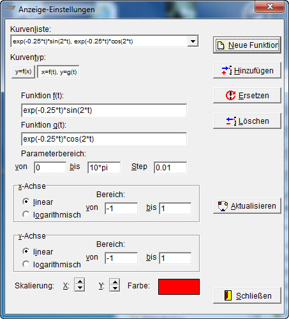The height and width of the screenshot is (319, 289).
Task: Click the Ersetzen button
Action: pos(247,96)
